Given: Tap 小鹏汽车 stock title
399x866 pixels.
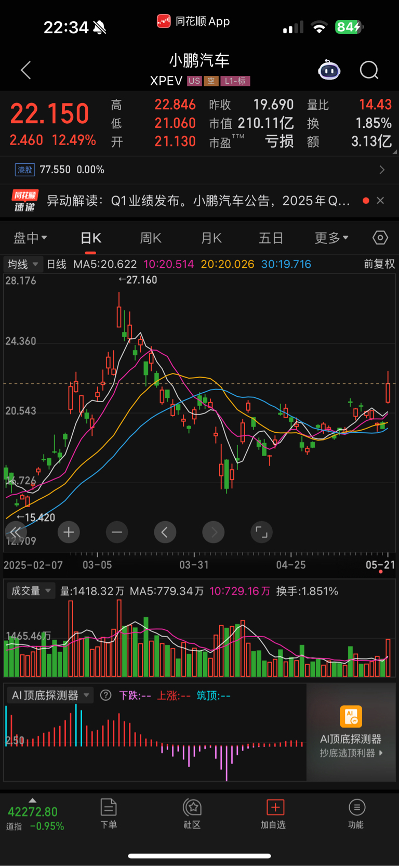Looking at the screenshot, I should (199, 60).
